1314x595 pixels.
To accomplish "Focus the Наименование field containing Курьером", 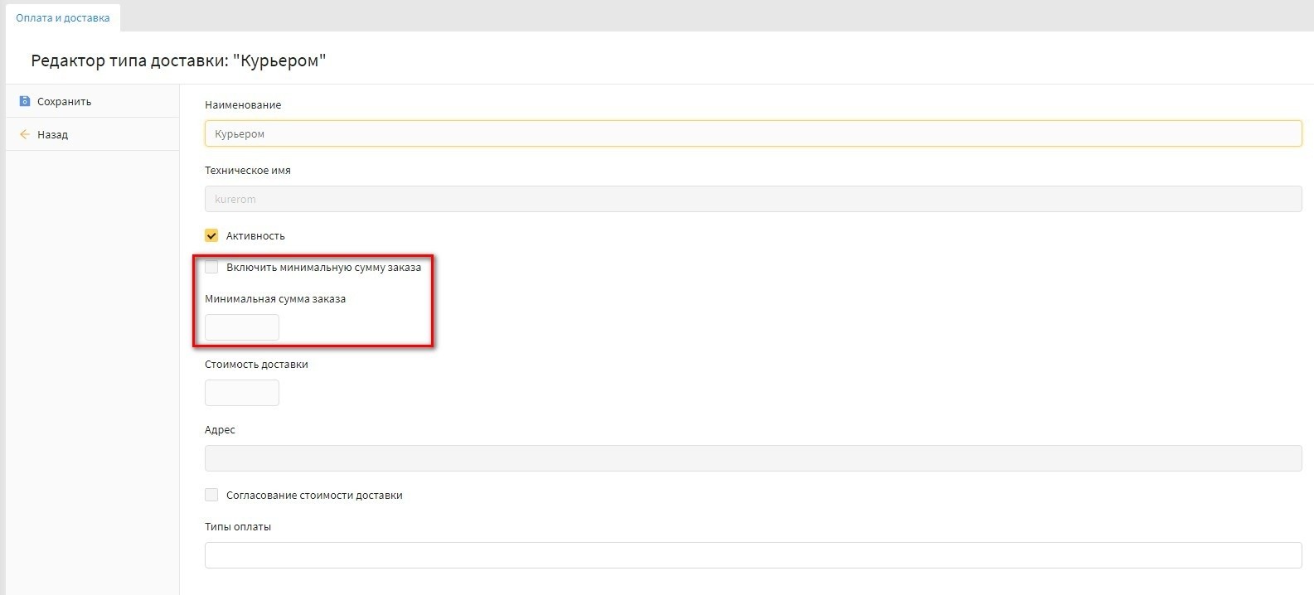I will point(753,133).
